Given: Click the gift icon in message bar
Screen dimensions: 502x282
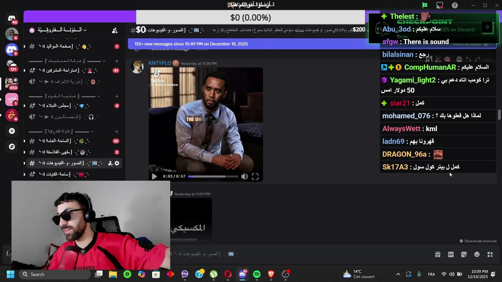Looking at the screenshot, I should [438, 254].
